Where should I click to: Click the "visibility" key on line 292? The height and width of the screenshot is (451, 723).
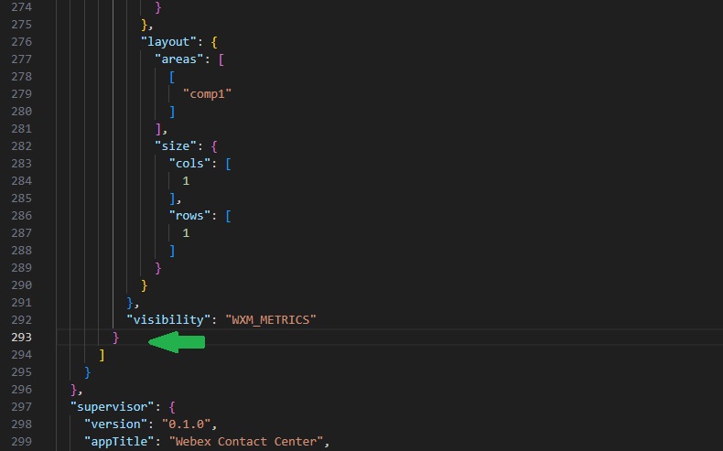click(x=168, y=319)
